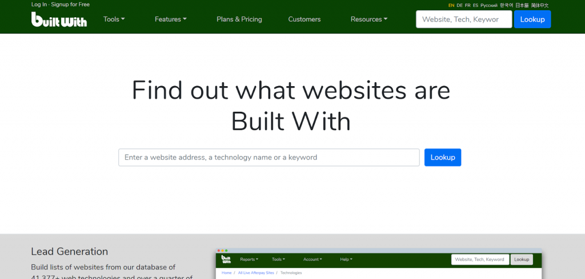Switch language to Korean 한국어
The width and height of the screenshot is (585, 279).
click(x=506, y=5)
